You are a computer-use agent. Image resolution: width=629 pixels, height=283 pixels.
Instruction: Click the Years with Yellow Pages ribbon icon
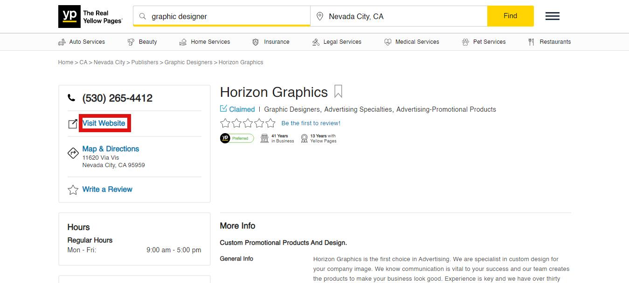304,138
